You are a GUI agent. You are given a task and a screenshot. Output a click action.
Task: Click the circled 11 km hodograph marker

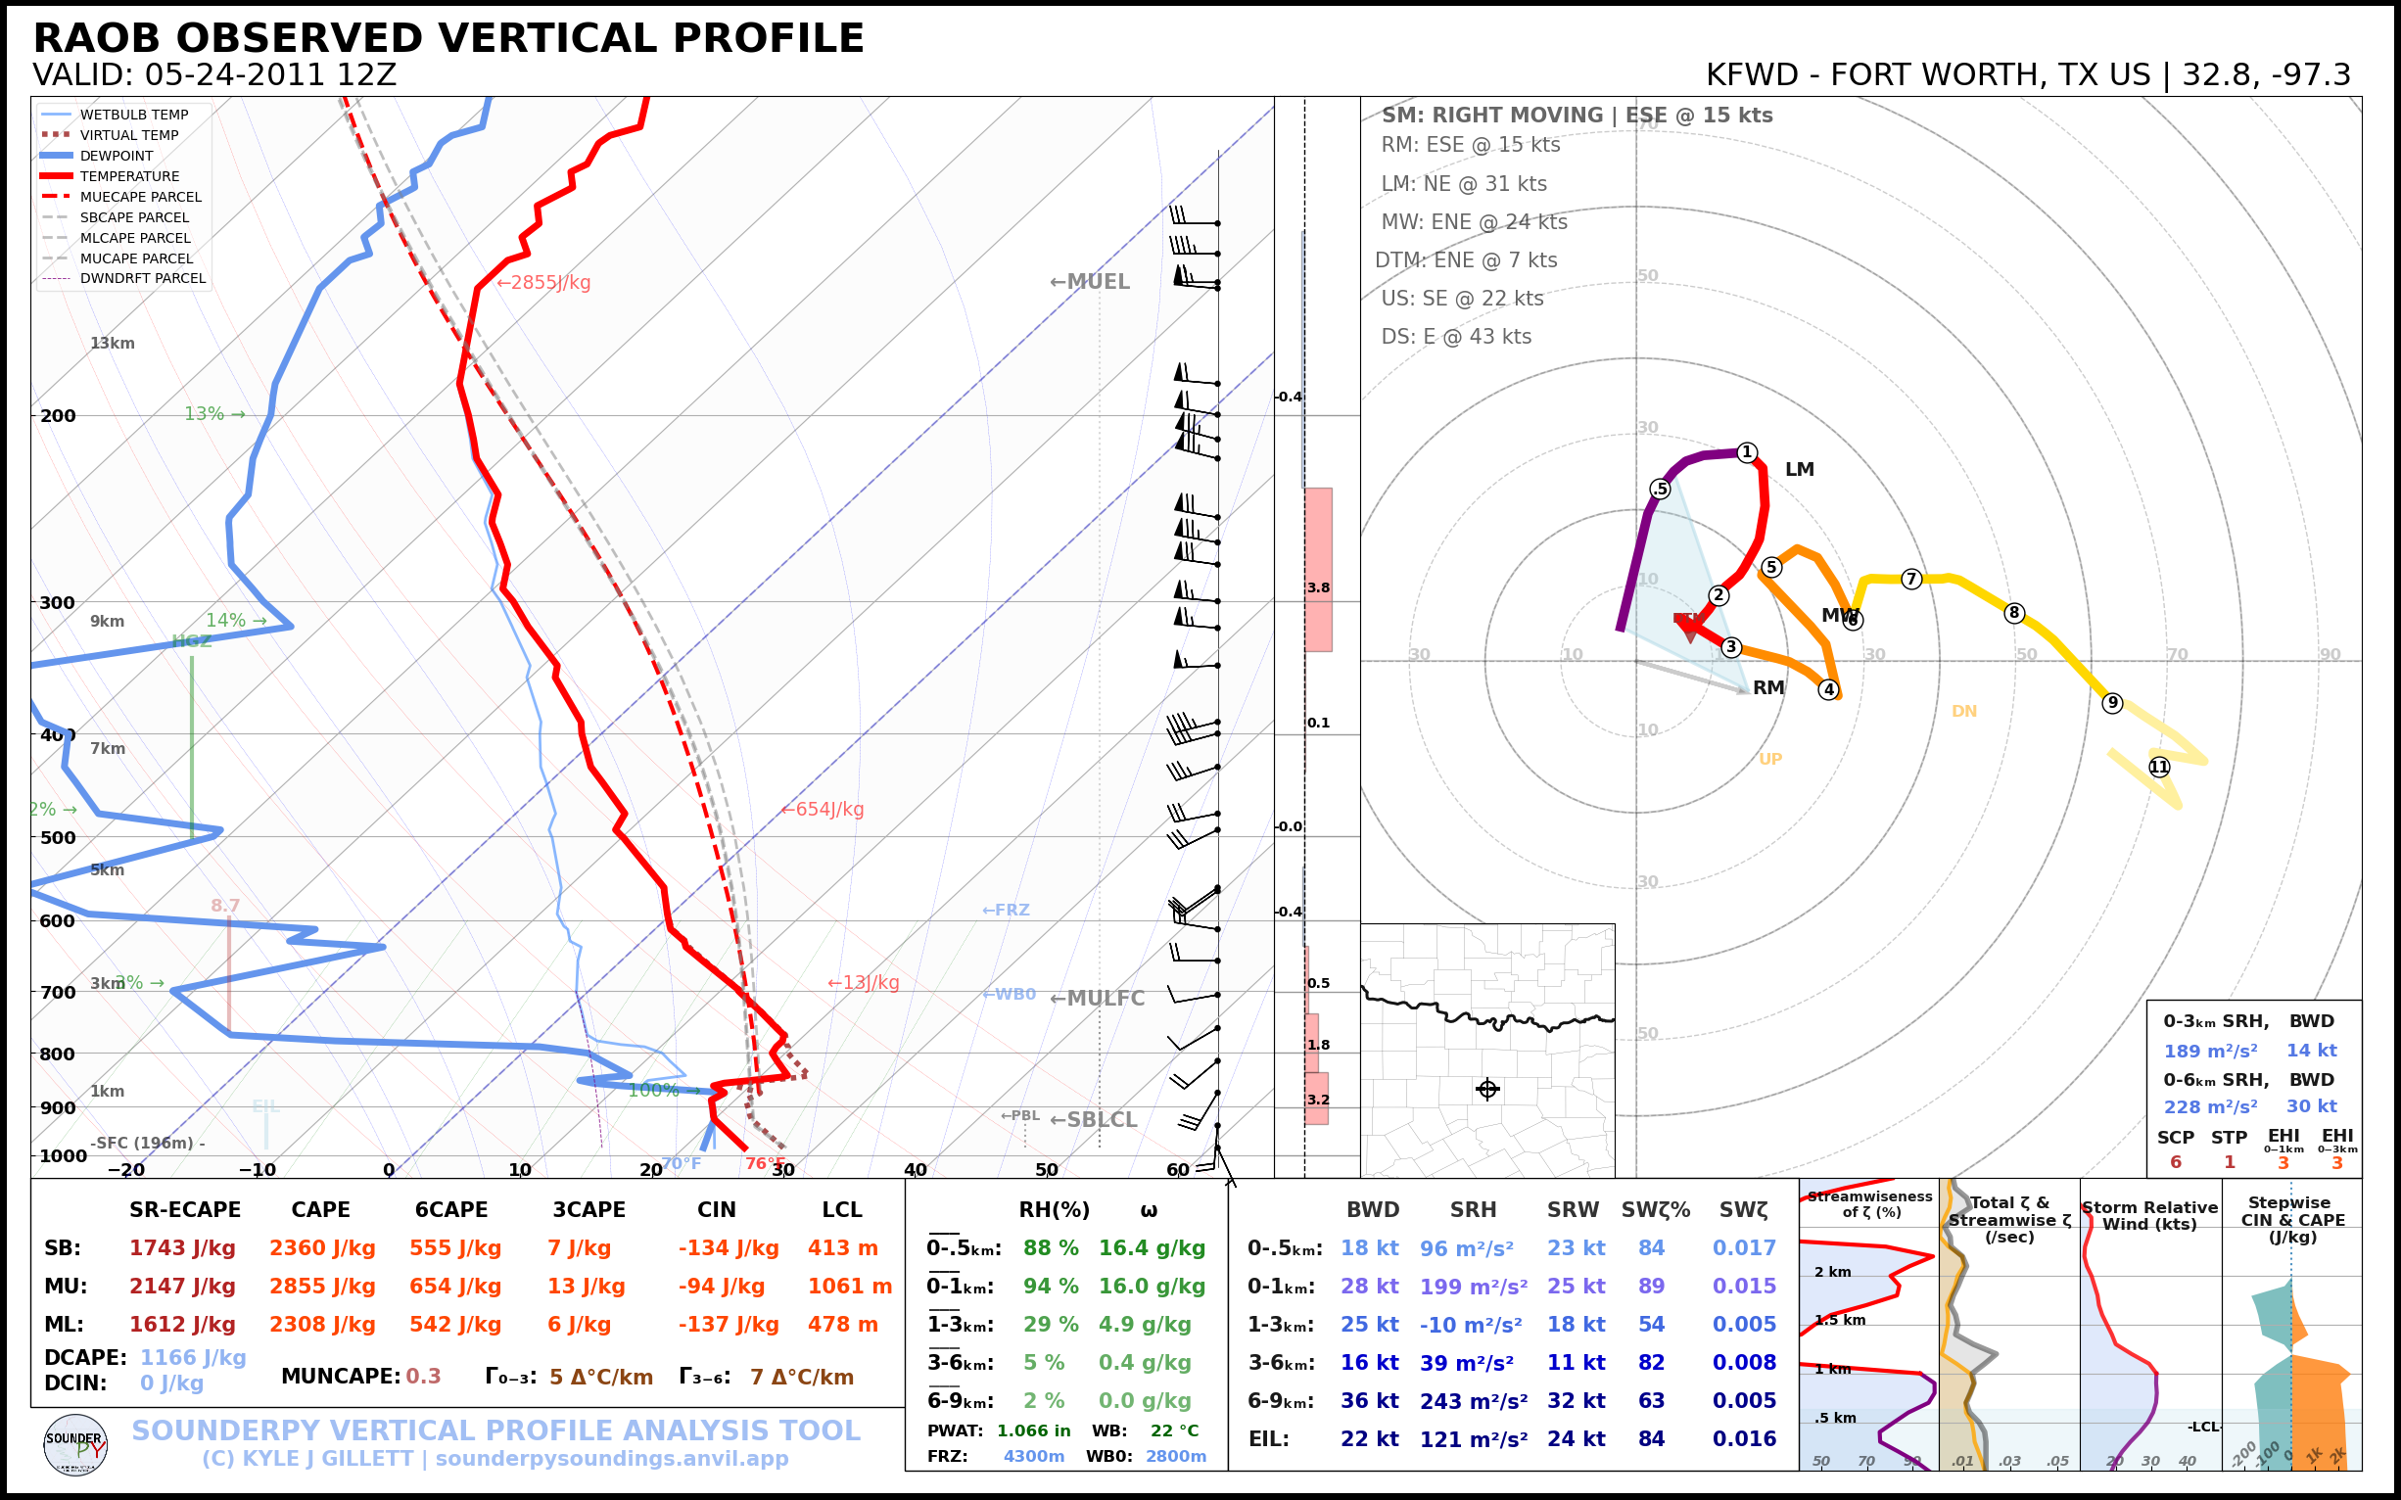(x=2159, y=767)
